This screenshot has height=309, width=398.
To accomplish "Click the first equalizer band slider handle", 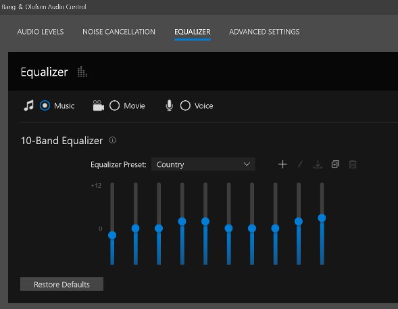I will tap(112, 235).
